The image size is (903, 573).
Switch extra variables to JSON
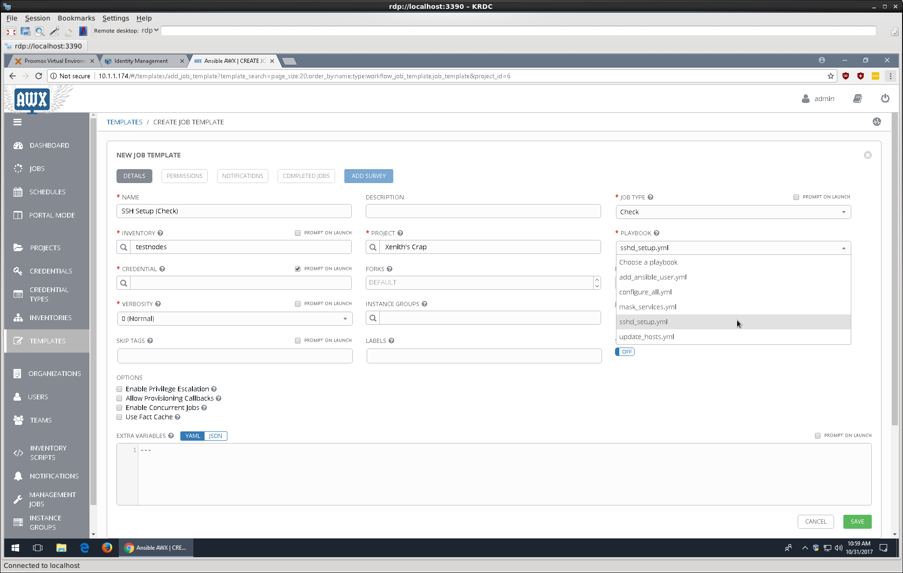tap(215, 436)
